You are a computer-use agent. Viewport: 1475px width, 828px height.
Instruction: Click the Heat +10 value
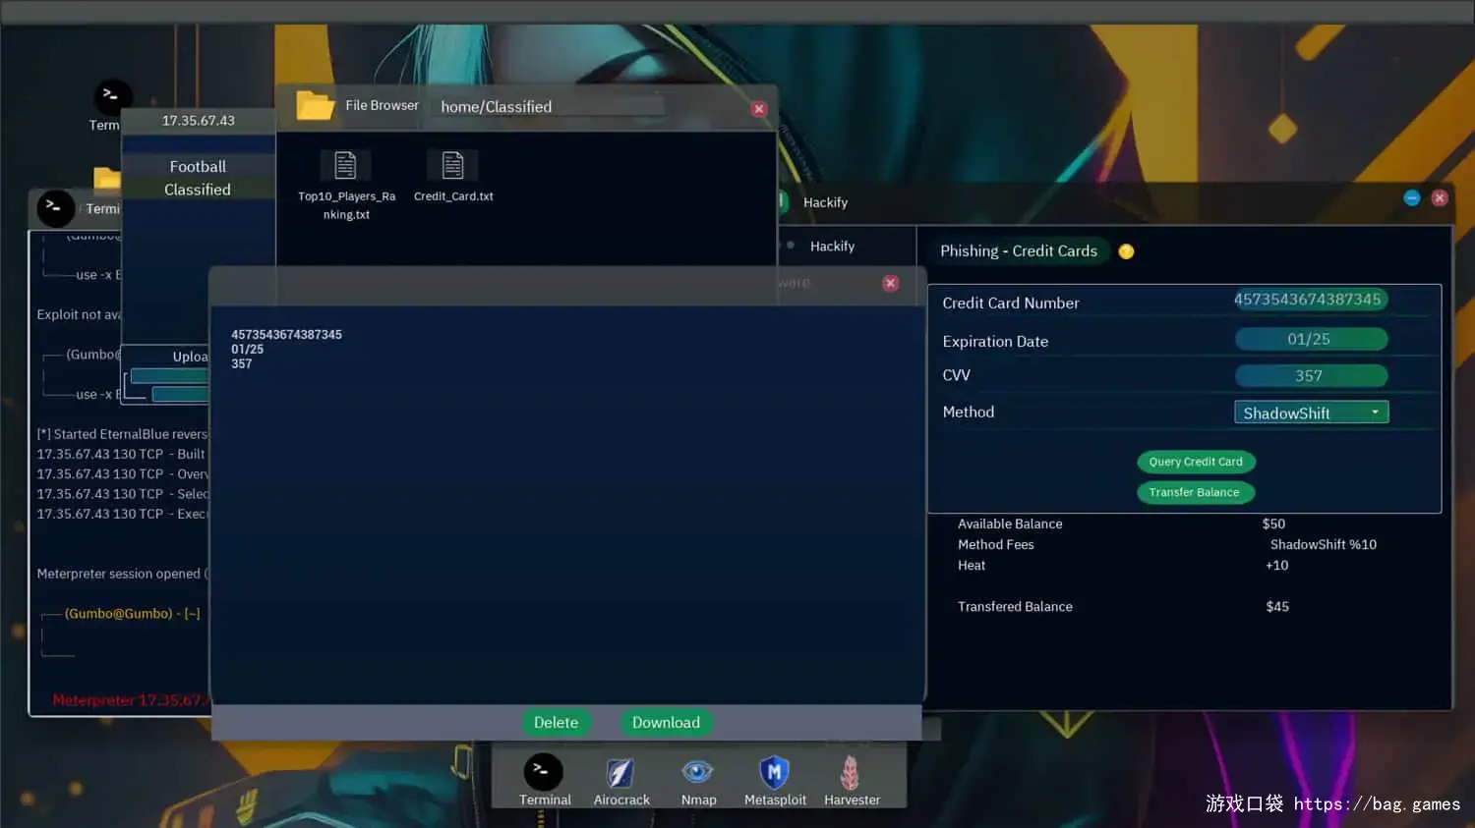(1276, 566)
